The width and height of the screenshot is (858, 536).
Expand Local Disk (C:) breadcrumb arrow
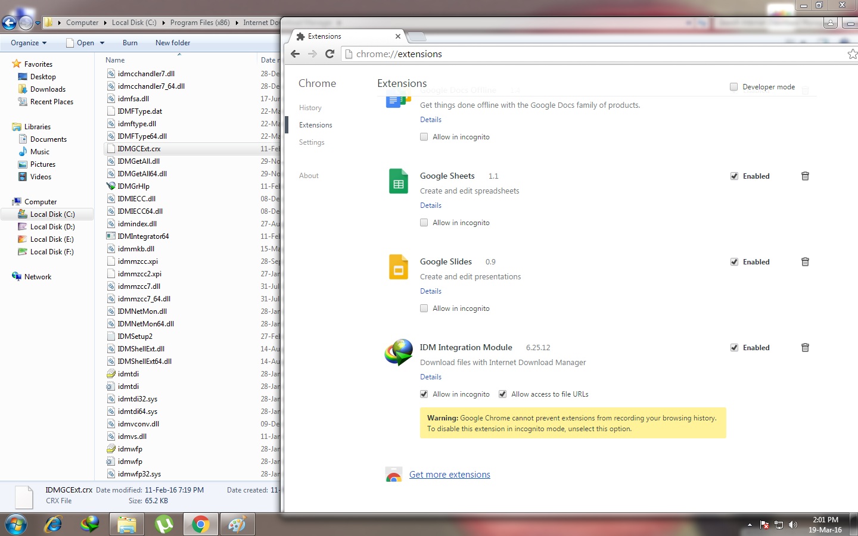163,23
